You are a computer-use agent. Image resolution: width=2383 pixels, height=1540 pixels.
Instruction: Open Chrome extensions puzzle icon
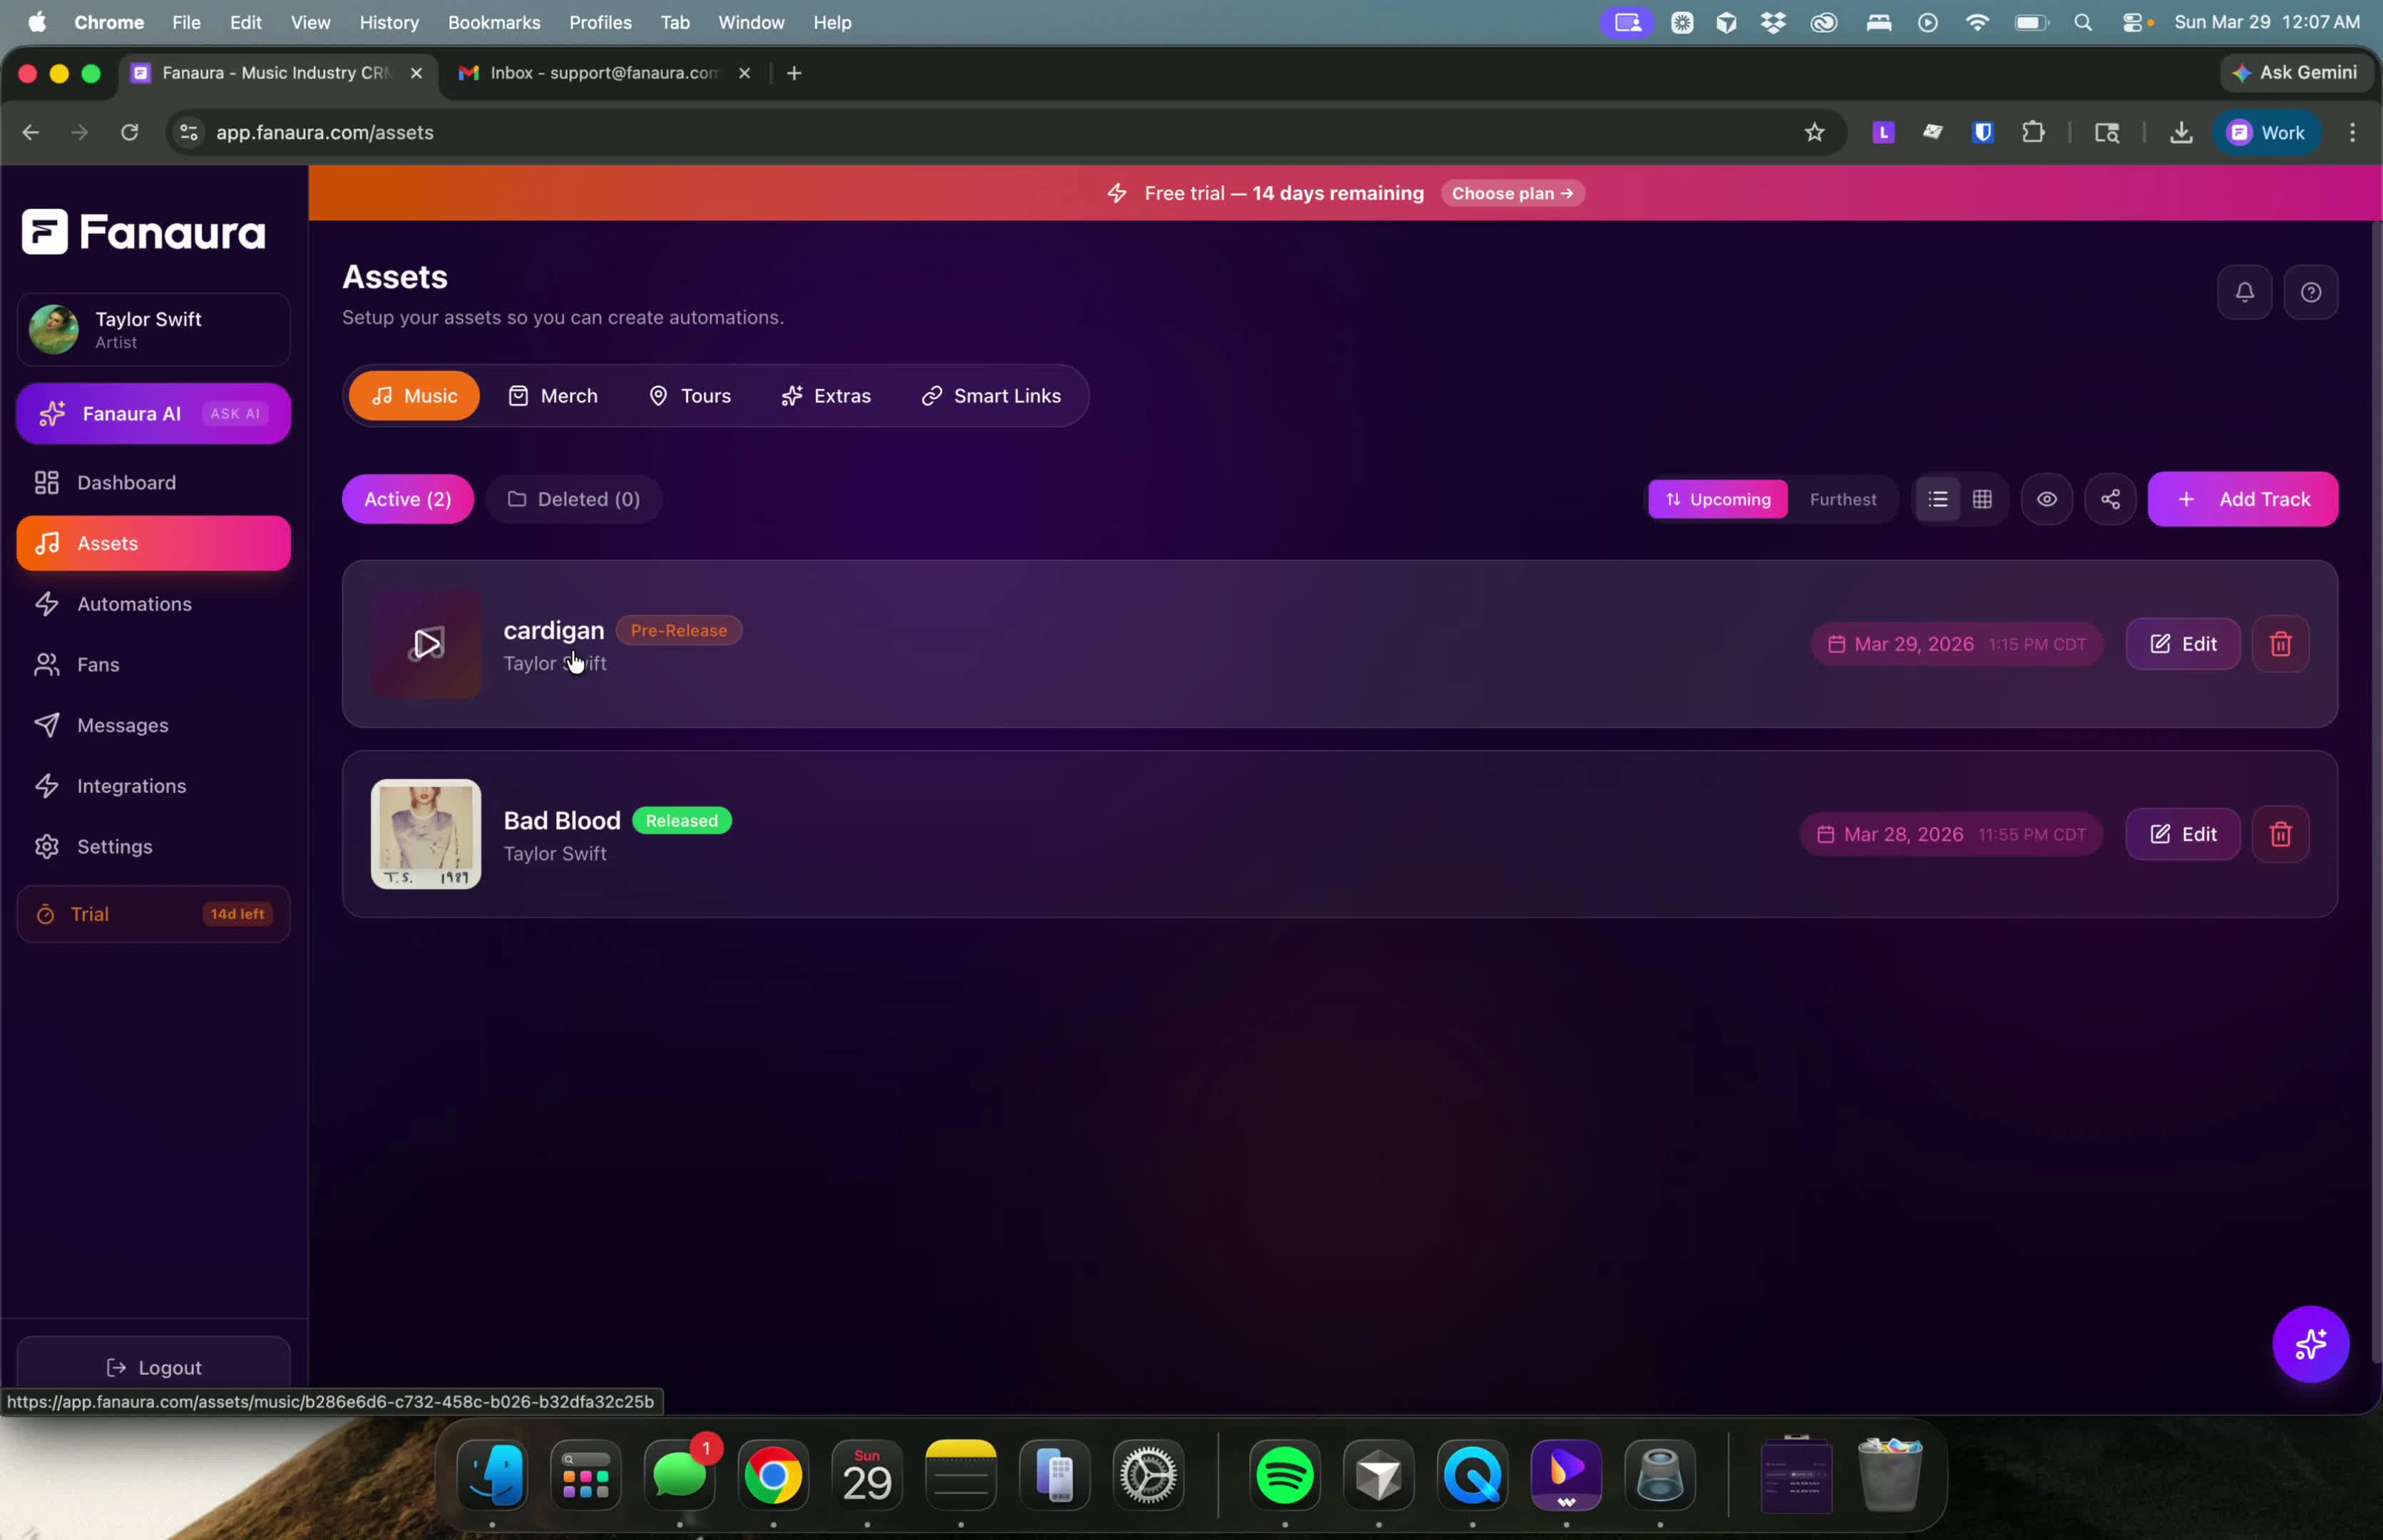click(2032, 132)
